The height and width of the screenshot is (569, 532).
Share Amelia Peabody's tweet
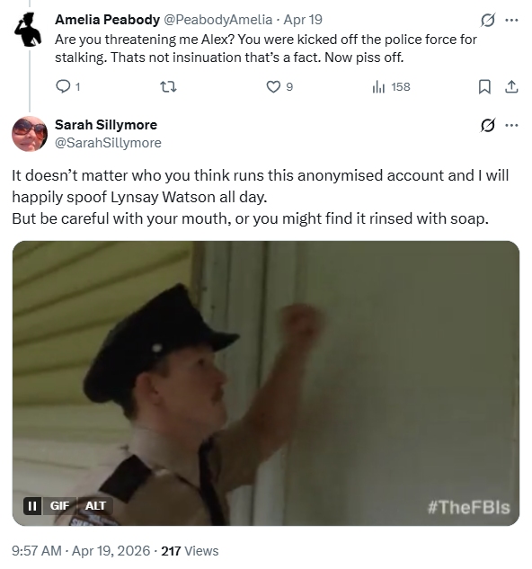click(511, 86)
